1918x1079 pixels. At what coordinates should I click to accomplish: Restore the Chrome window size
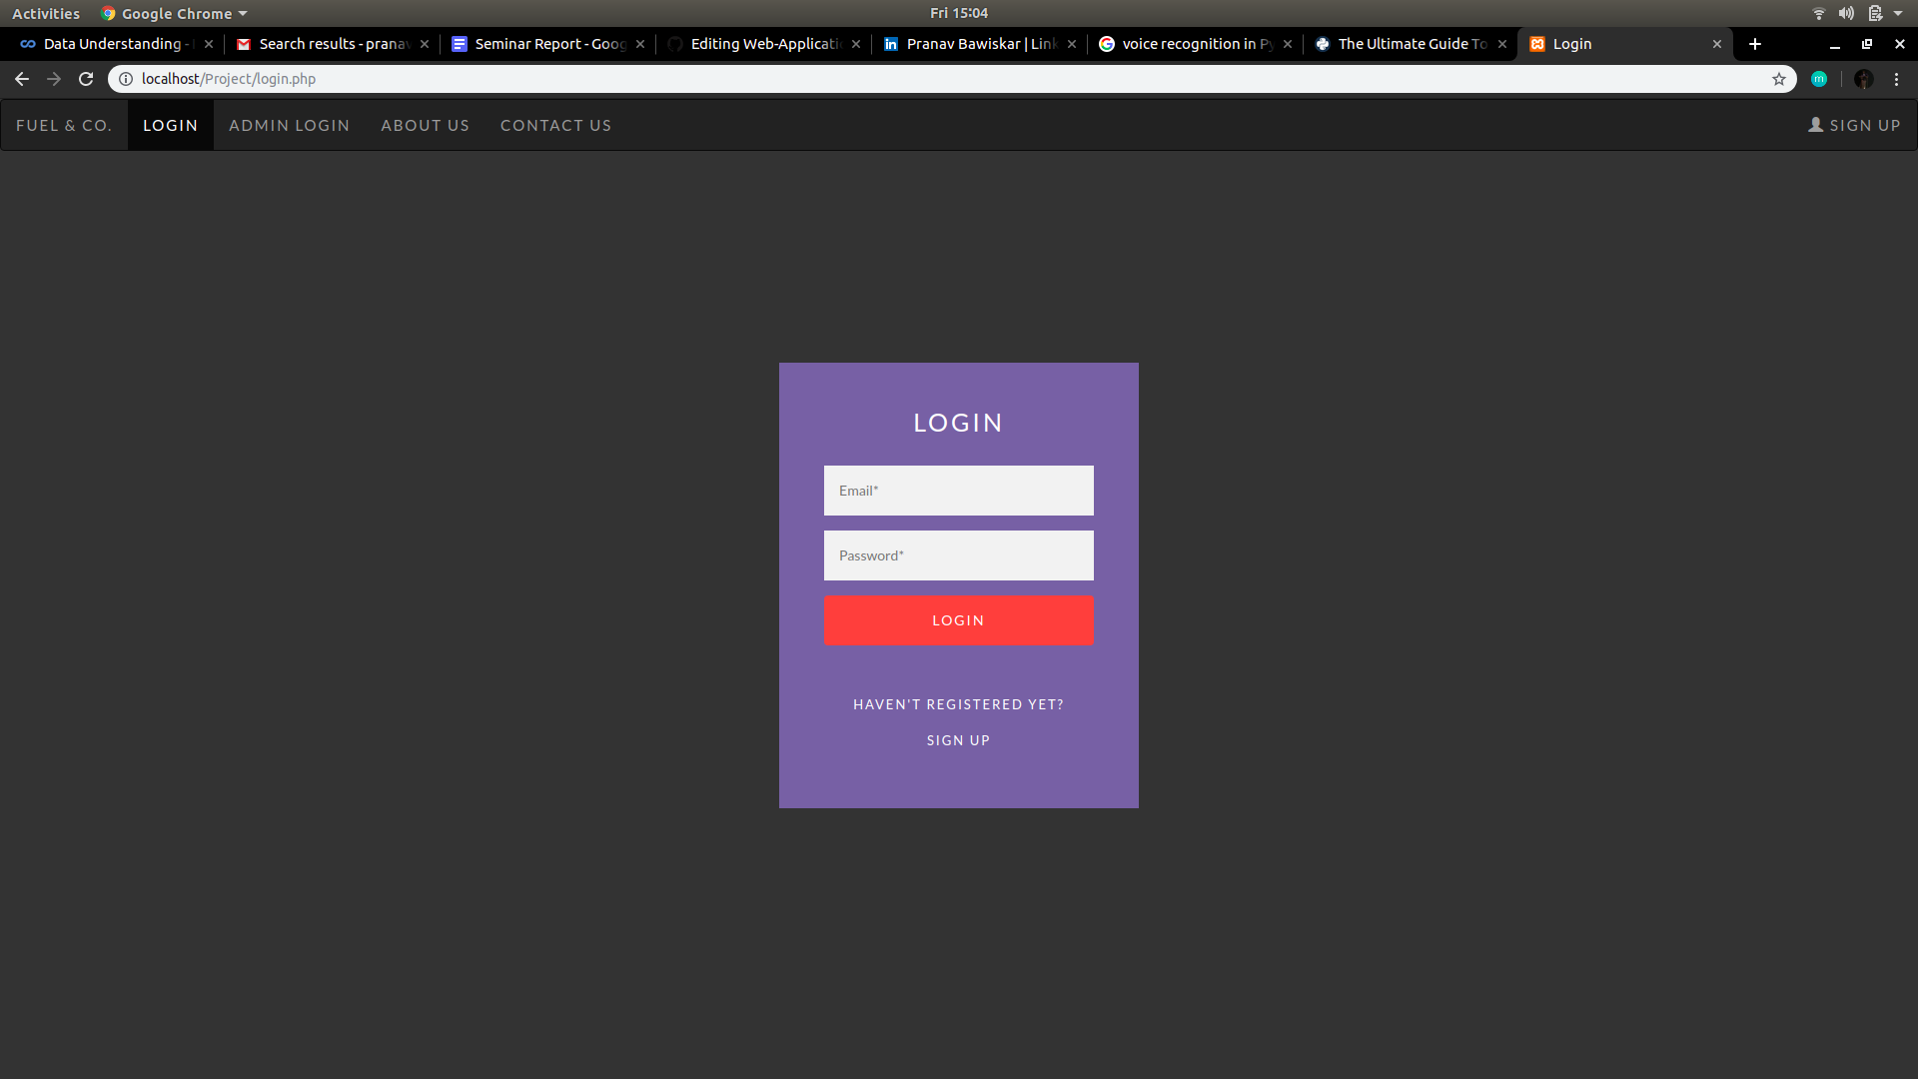tap(1867, 44)
